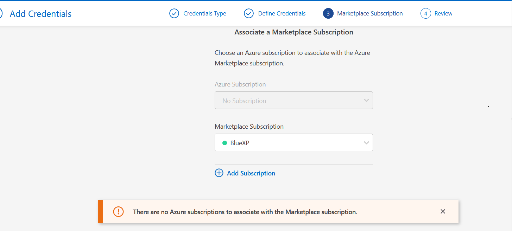The image size is (512, 231).
Task: Click the no Azure subscriptions warning message
Action: (x=245, y=212)
